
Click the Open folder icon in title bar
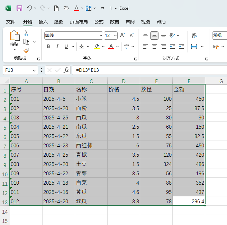click(66, 8)
